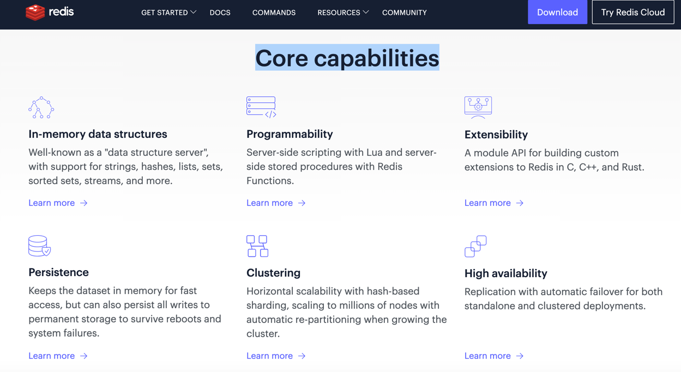
Task: Expand the Resources dropdown chevron
Action: pyautogui.click(x=366, y=12)
